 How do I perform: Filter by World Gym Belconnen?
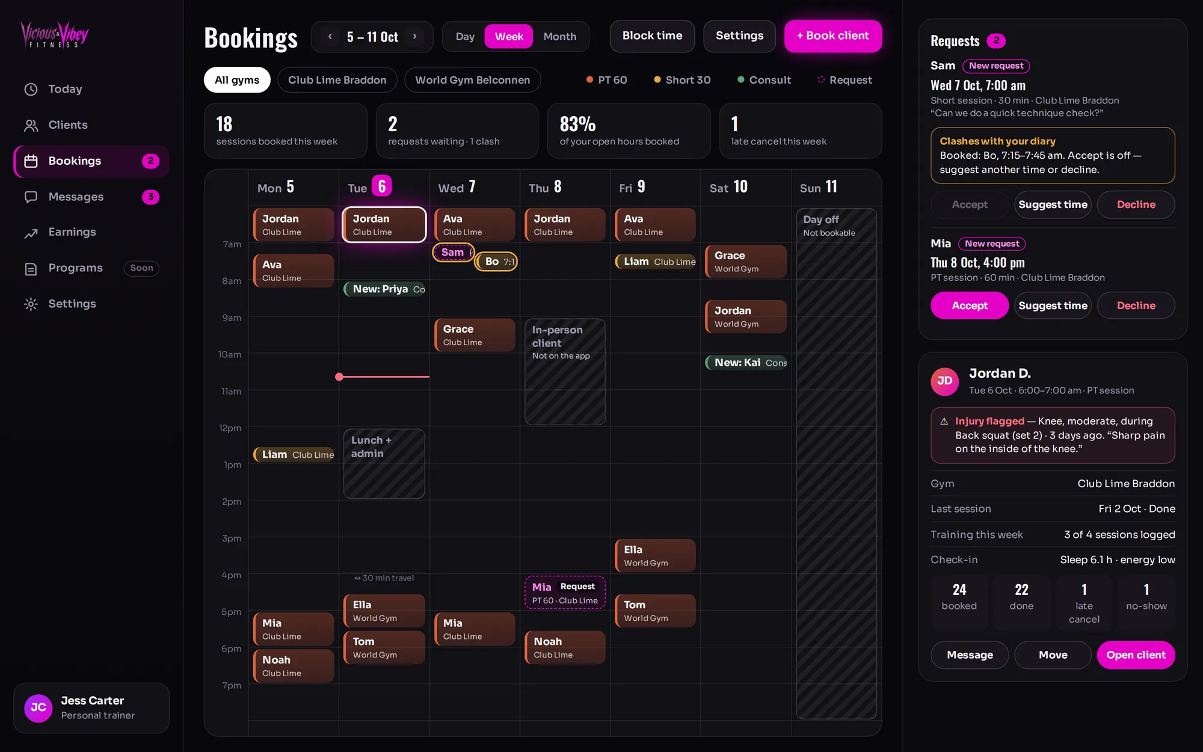[472, 80]
